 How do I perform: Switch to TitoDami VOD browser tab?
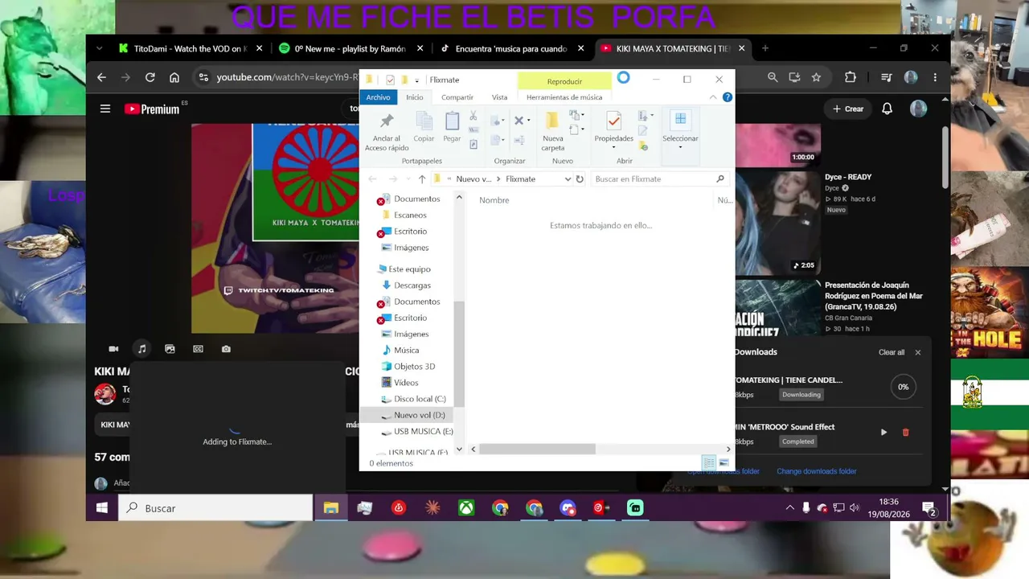point(191,48)
